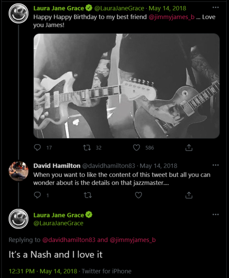
Task: Like the birthday tweet with 586 likes
Action: 136,147
